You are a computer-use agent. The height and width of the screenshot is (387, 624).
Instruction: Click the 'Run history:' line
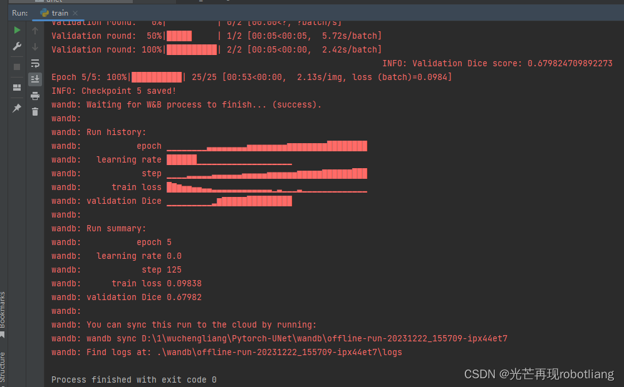[x=99, y=133]
